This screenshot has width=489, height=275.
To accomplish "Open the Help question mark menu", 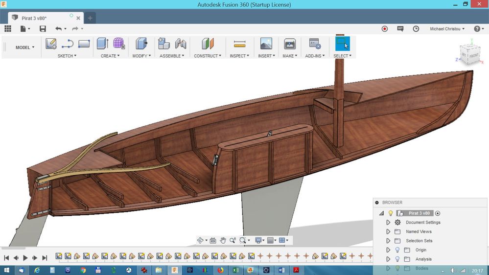I will 479,29.
